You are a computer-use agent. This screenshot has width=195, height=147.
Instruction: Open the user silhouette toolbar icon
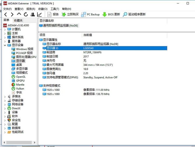pos(33,15)
